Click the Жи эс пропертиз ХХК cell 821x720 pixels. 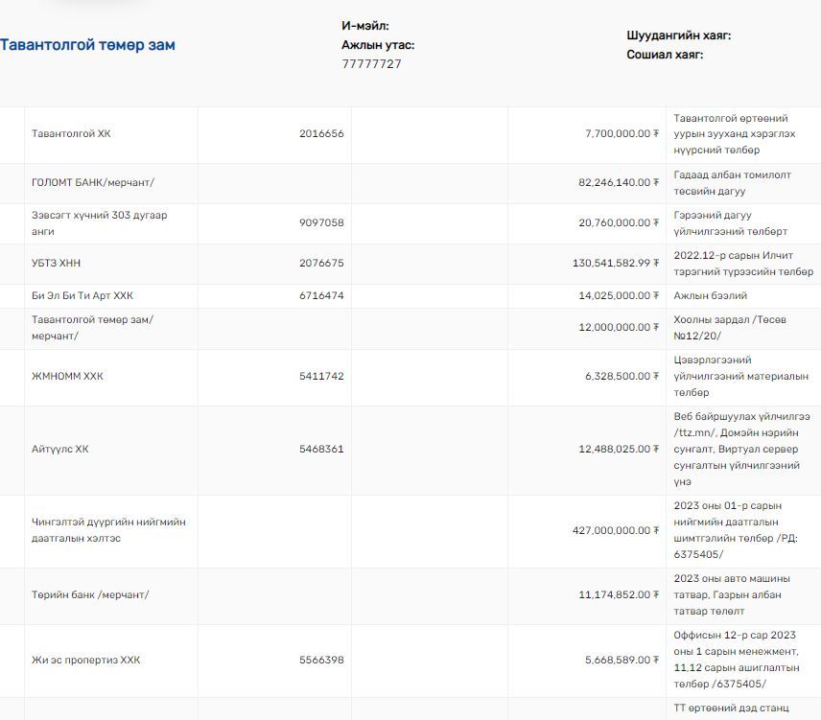(x=85, y=661)
